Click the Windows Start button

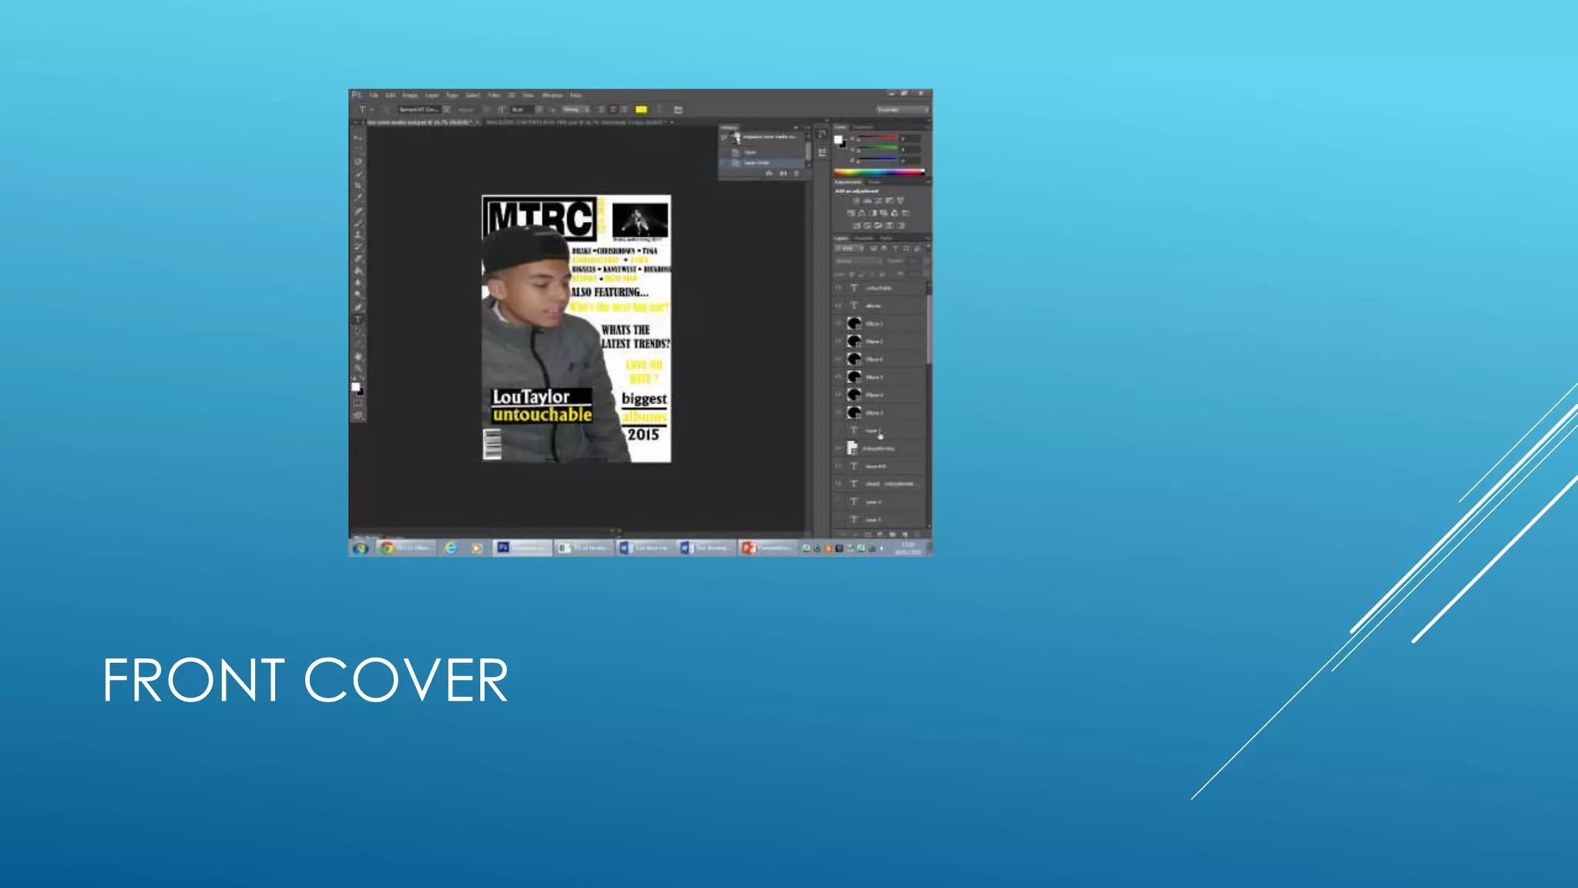[x=360, y=548]
